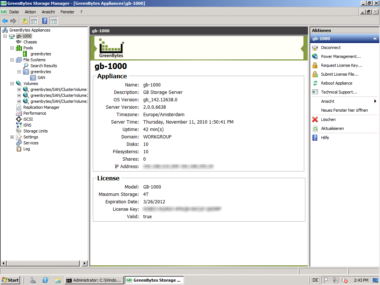Viewport: 380px width, 285px height.
Task: Click Aktualisieren to refresh
Action: [x=332, y=128]
